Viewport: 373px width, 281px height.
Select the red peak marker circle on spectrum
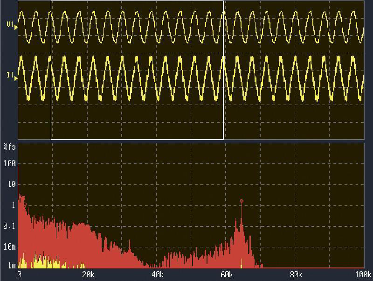pos(242,201)
